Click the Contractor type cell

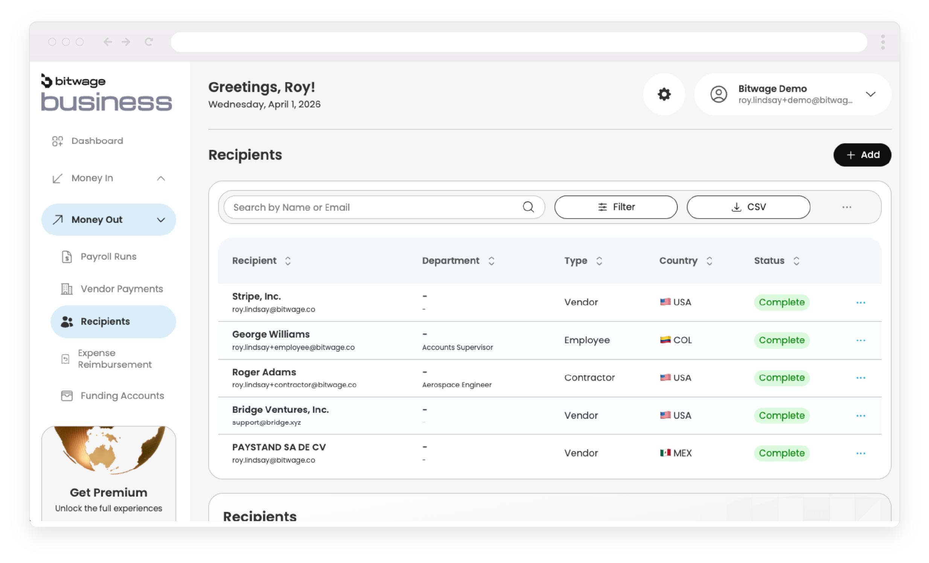point(589,378)
